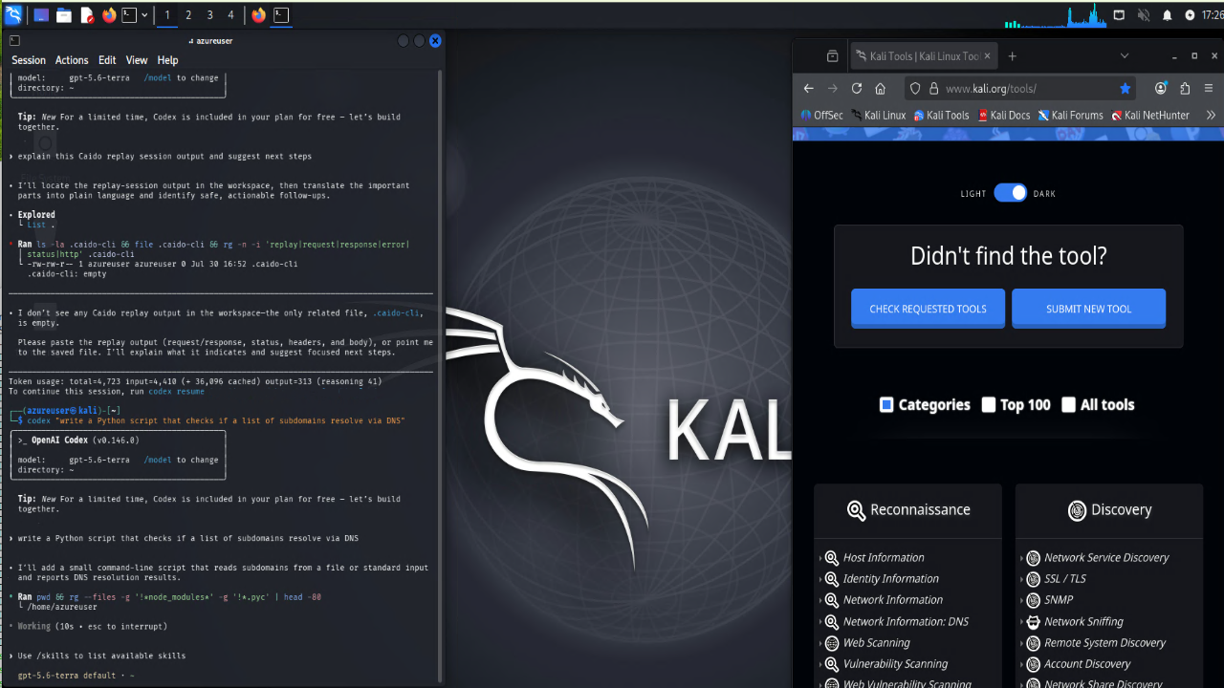The height and width of the screenshot is (688, 1224).
Task: Open the Network Sniffing category
Action: click(1070, 621)
